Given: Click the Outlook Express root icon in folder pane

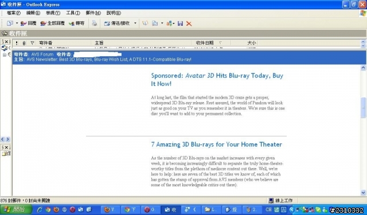Looking at the screenshot, I should click(4, 48).
